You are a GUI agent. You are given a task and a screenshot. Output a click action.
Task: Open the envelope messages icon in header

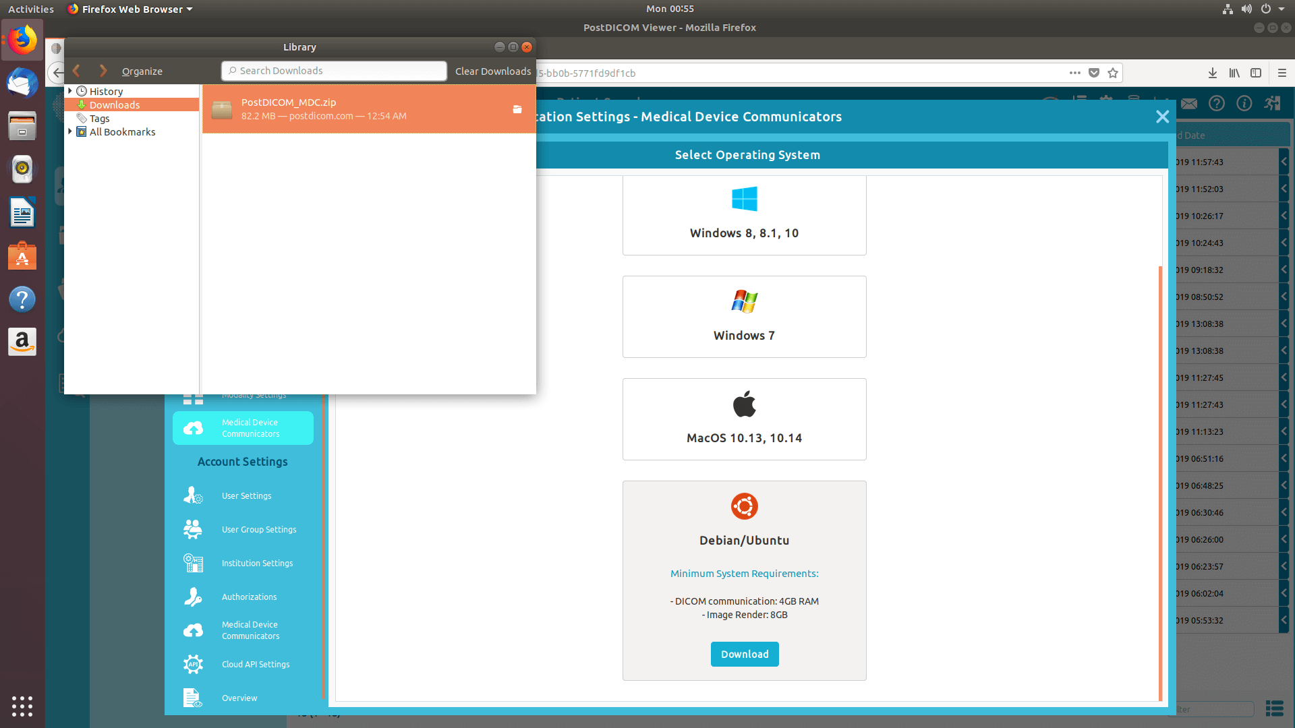click(x=1188, y=103)
